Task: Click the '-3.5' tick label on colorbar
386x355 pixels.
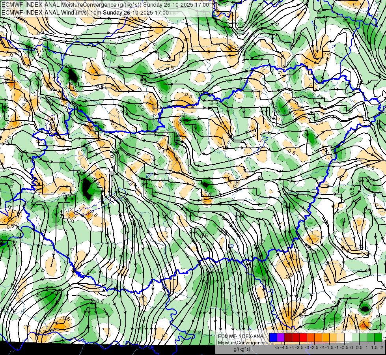Action: tap(299, 348)
